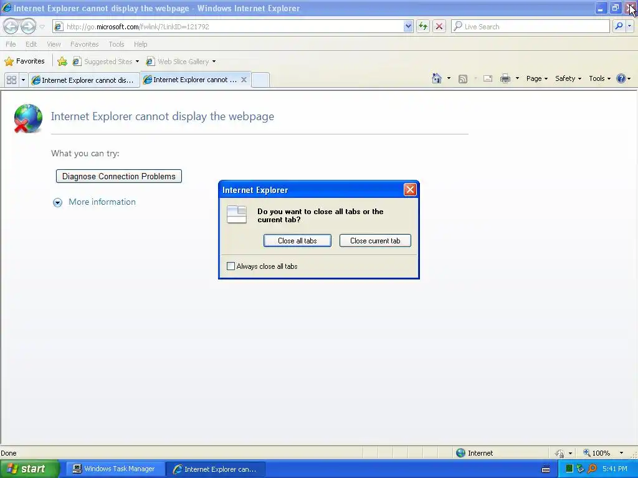Click the Stop loading red X icon
Screen dimensions: 638x478
click(439, 26)
